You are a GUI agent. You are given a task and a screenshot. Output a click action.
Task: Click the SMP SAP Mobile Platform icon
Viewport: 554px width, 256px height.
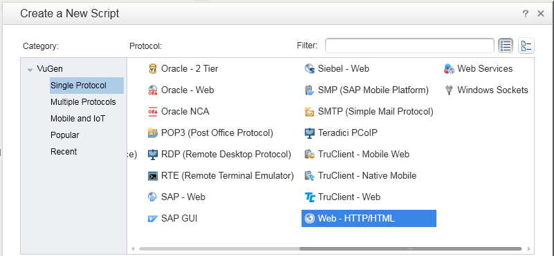[309, 90]
